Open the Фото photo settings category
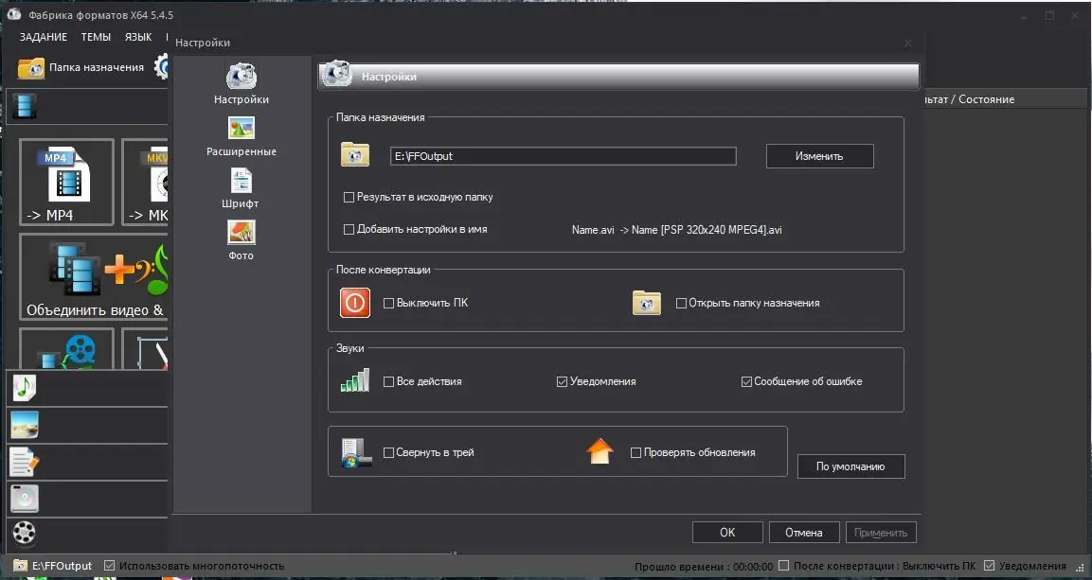The image size is (1092, 580). (241, 240)
